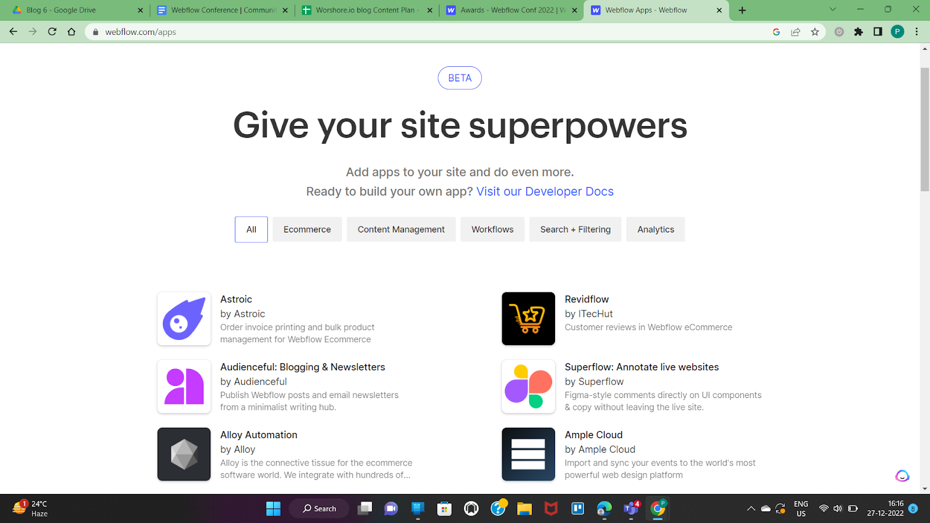Open the Astroic app icon

pyautogui.click(x=184, y=318)
